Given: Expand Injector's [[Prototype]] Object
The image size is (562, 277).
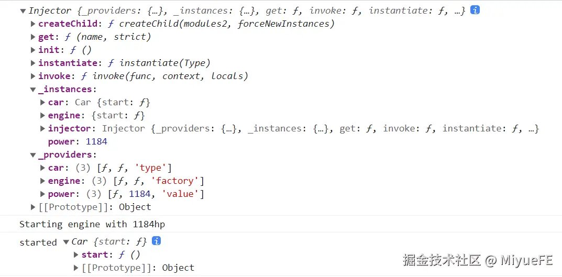Looking at the screenshot, I should [33, 207].
